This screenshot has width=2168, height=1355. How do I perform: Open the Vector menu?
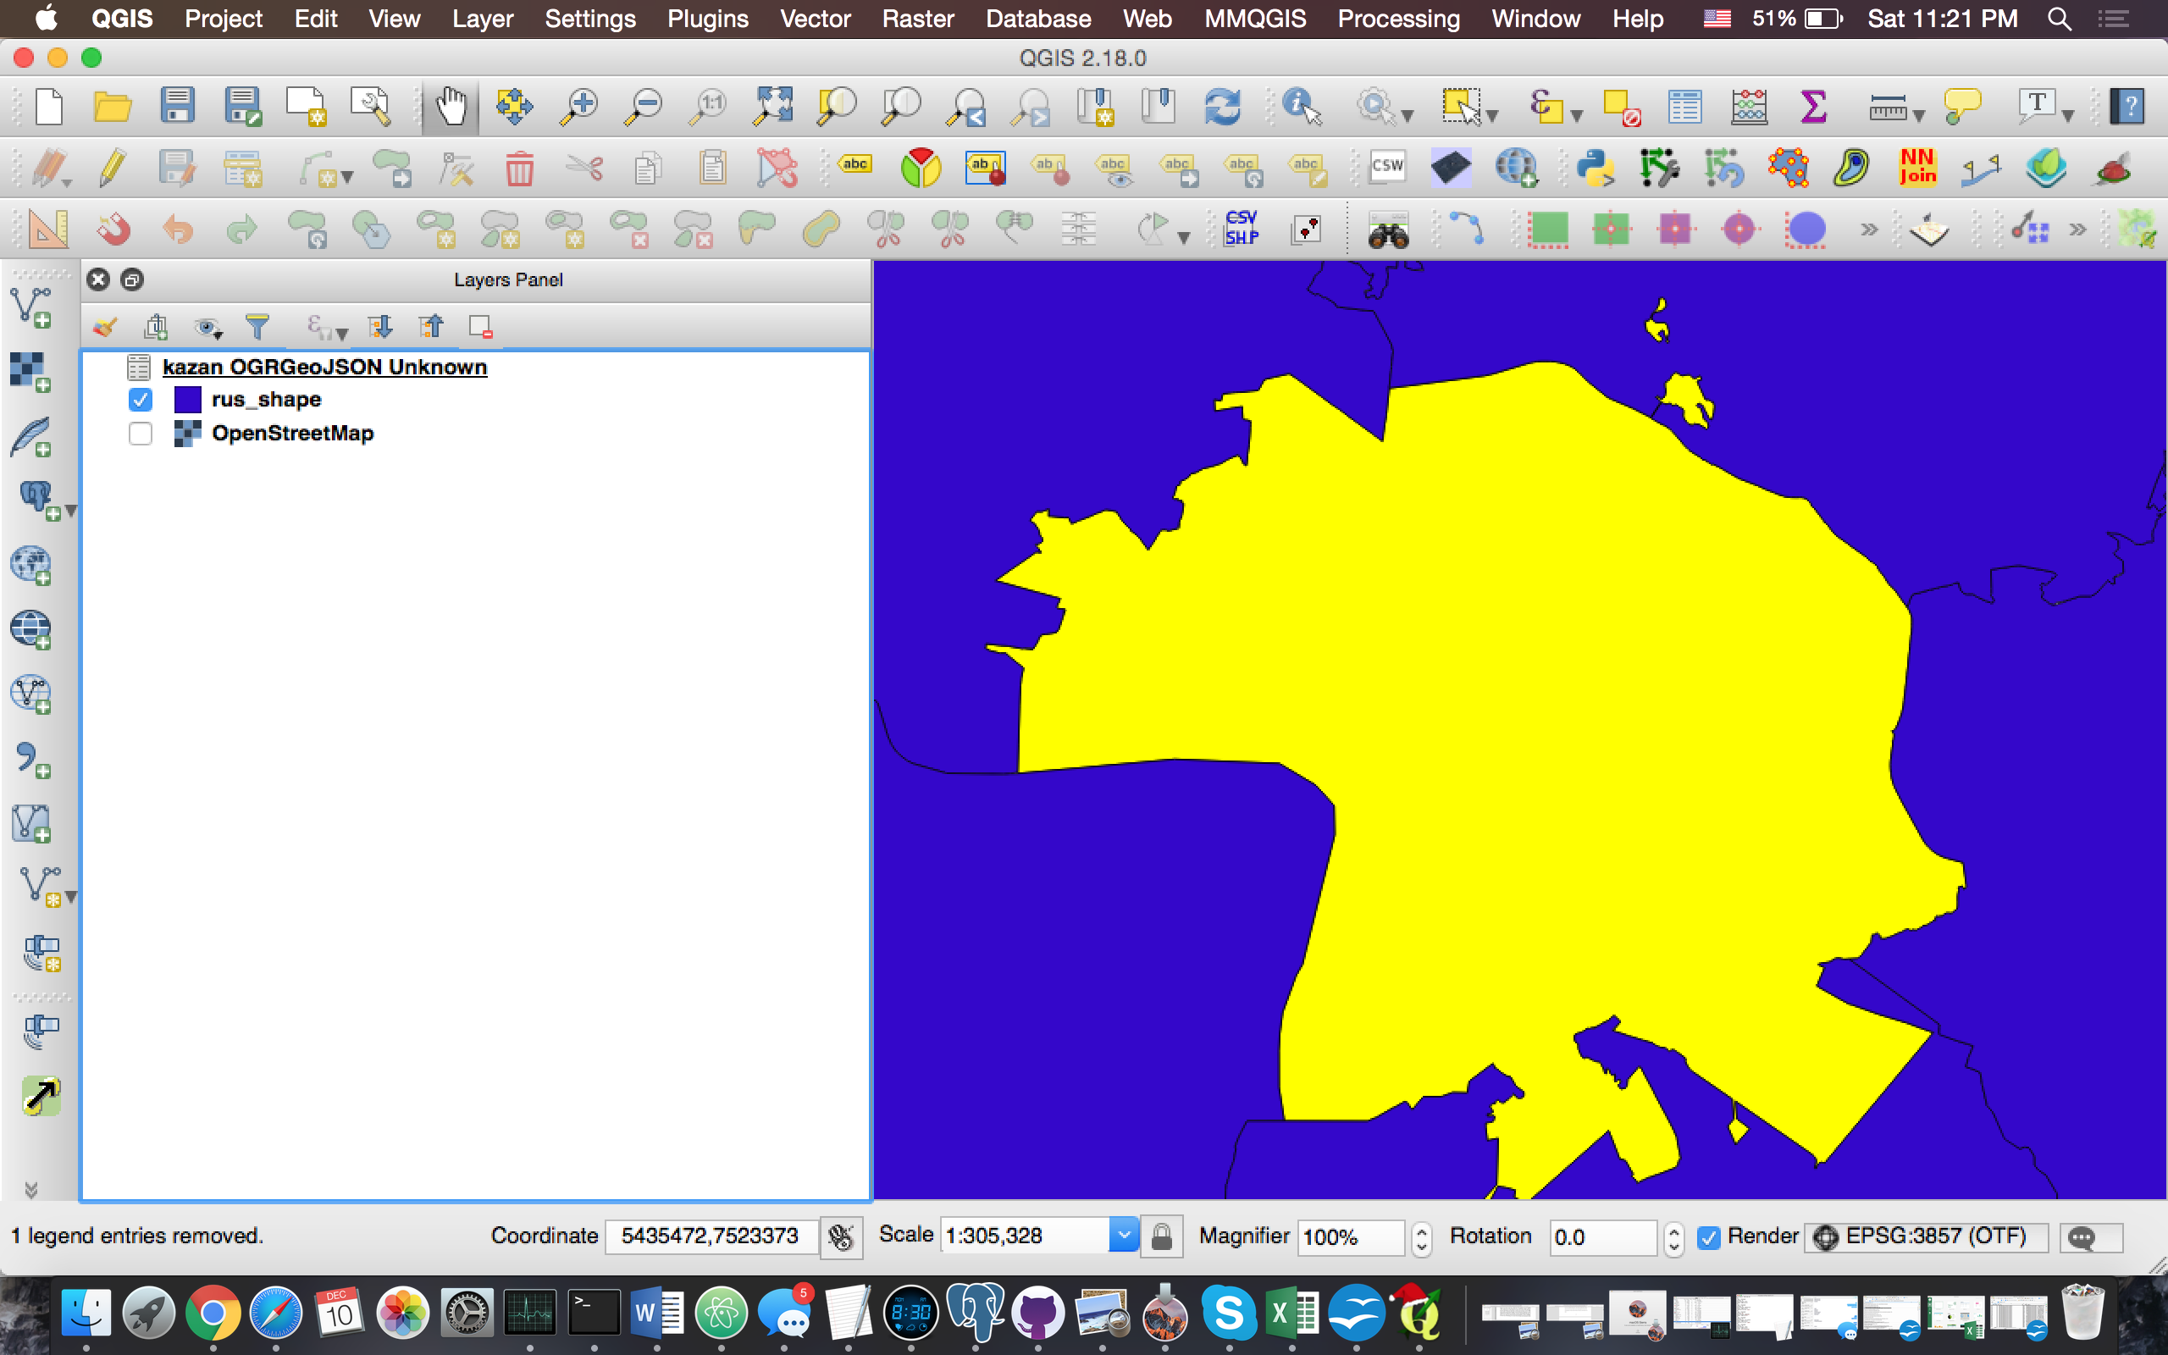pos(815,19)
